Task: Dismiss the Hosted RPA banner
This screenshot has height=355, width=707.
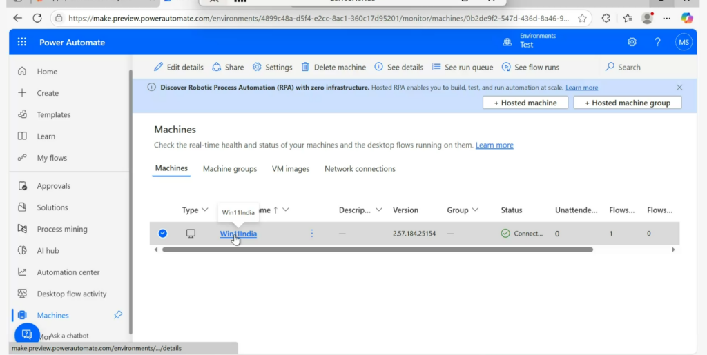Action: (679, 88)
